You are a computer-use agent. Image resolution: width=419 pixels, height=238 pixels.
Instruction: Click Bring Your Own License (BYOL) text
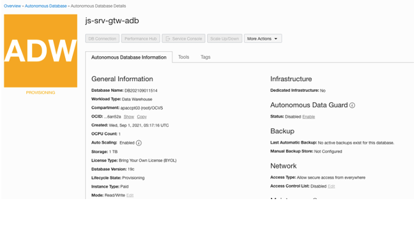[x=148, y=160]
